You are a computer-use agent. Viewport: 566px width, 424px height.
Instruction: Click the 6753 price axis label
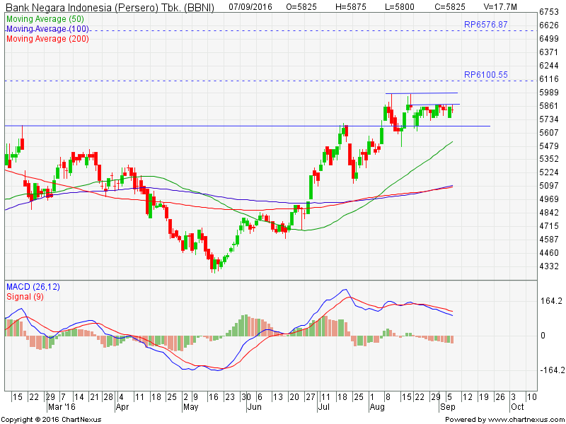(549, 12)
